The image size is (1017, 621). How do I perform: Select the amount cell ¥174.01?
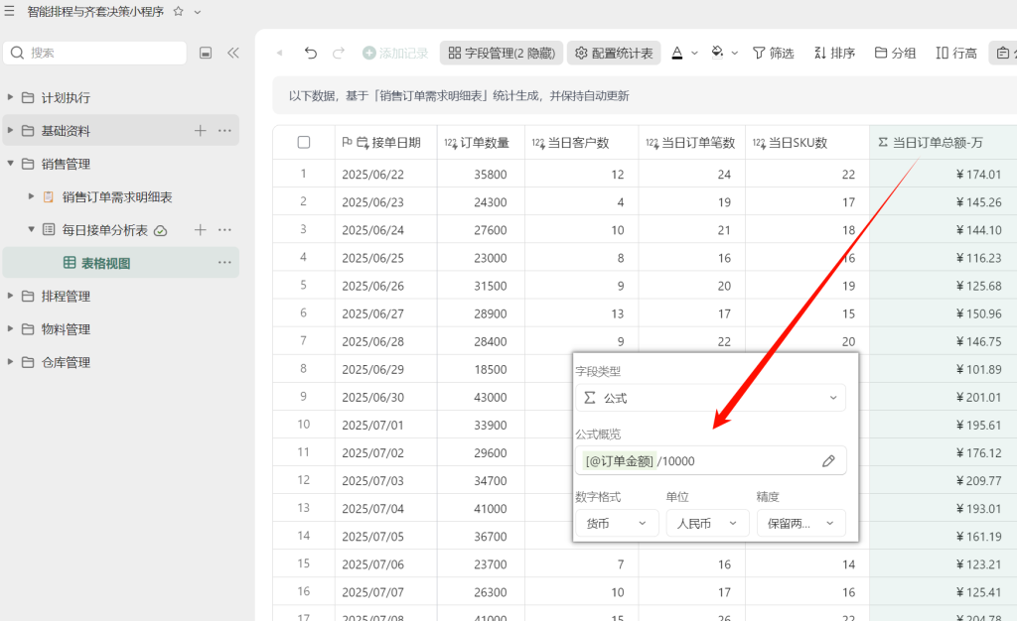point(944,175)
